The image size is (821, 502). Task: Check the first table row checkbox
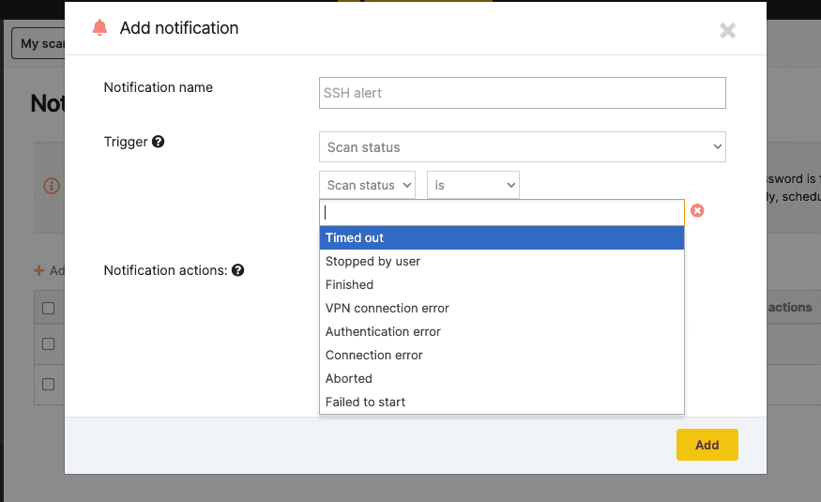click(x=49, y=344)
